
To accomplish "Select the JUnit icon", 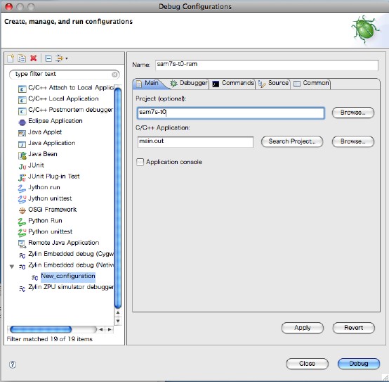I will pyautogui.click(x=22, y=166).
